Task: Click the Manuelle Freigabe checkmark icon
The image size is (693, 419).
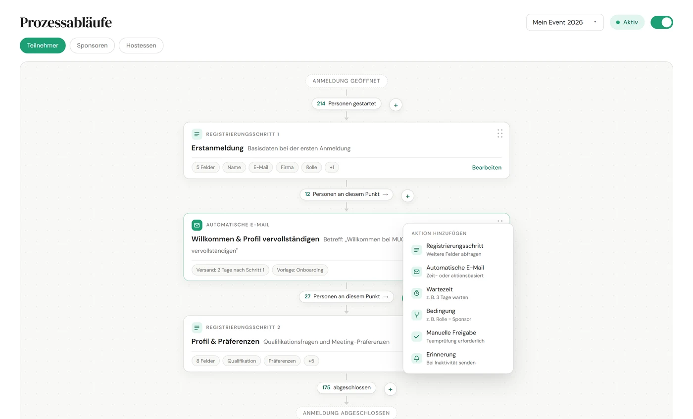Action: [416, 336]
